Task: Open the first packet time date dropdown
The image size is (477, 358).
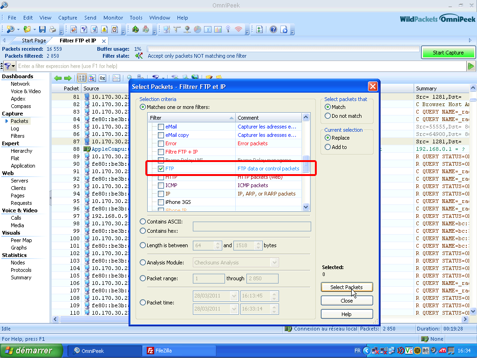Action: 234,296
